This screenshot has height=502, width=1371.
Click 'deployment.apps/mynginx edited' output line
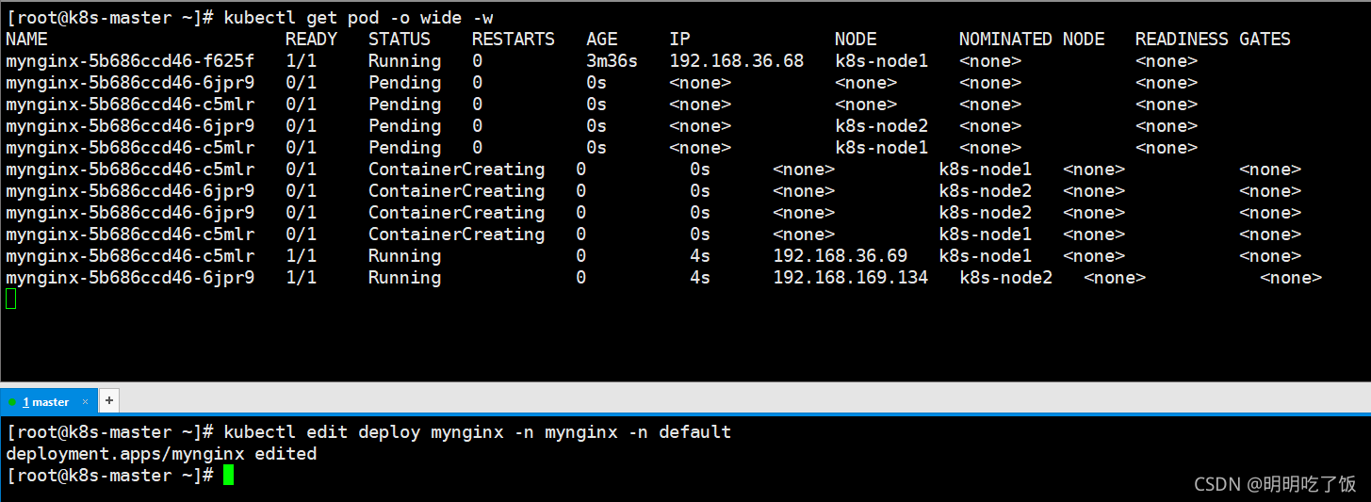(161, 454)
